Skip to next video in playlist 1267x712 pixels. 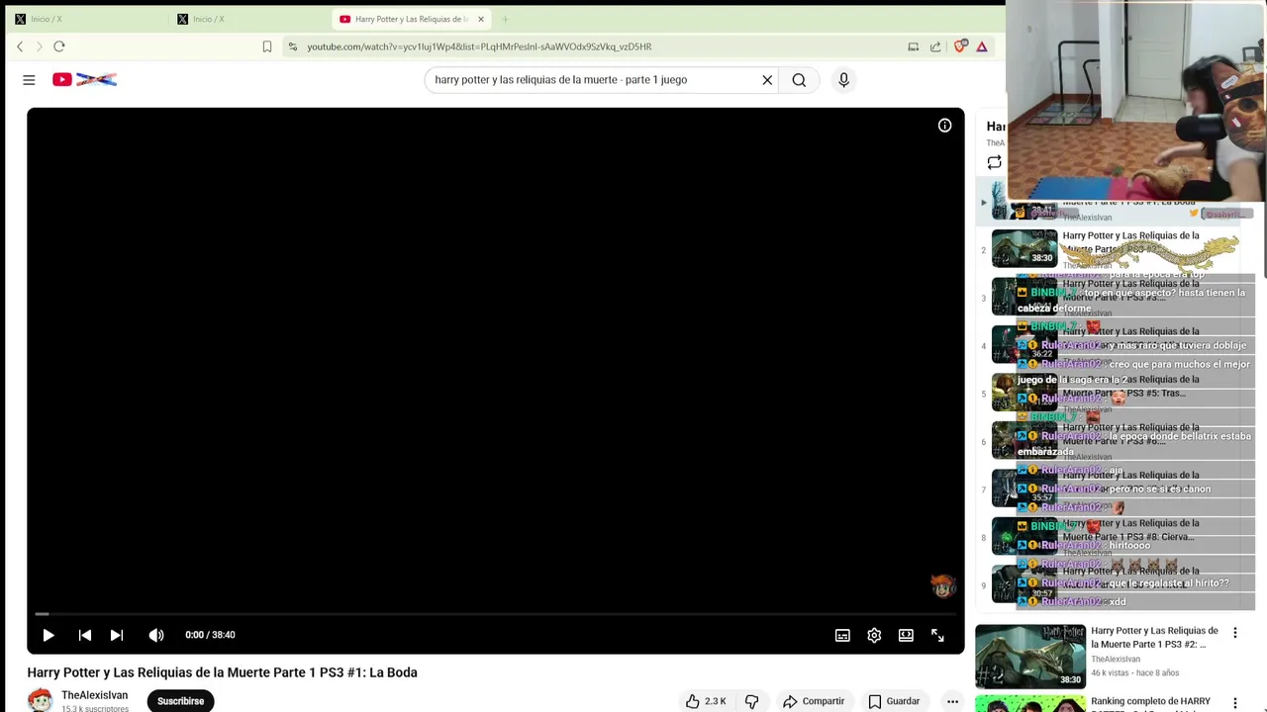[117, 635]
